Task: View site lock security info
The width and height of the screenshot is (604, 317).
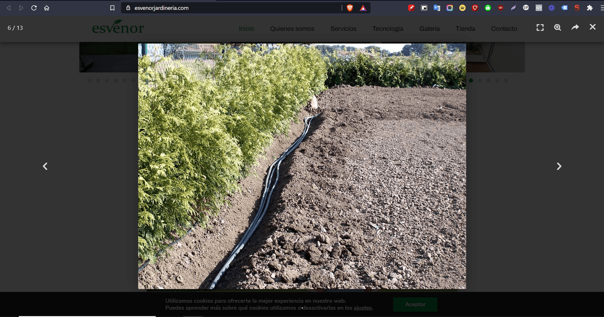Action: coord(128,8)
